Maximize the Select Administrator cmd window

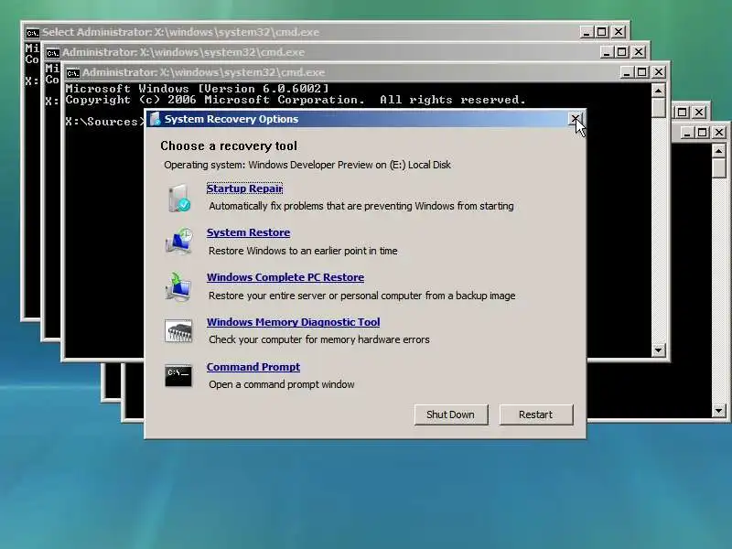602,32
